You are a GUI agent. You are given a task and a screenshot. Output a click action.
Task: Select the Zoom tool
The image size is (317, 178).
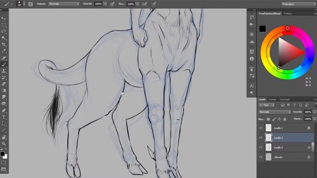click(3, 144)
